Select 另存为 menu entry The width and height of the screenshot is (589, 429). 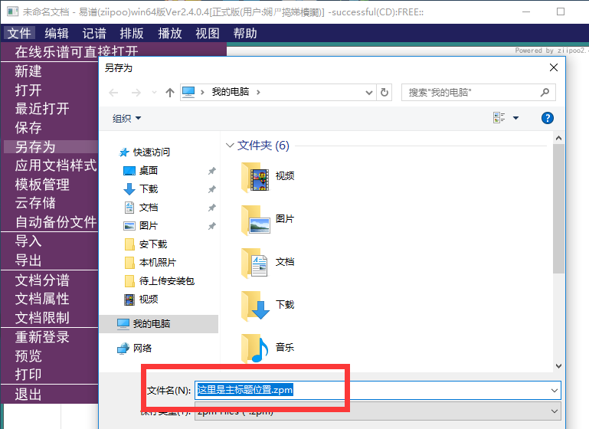[51, 146]
